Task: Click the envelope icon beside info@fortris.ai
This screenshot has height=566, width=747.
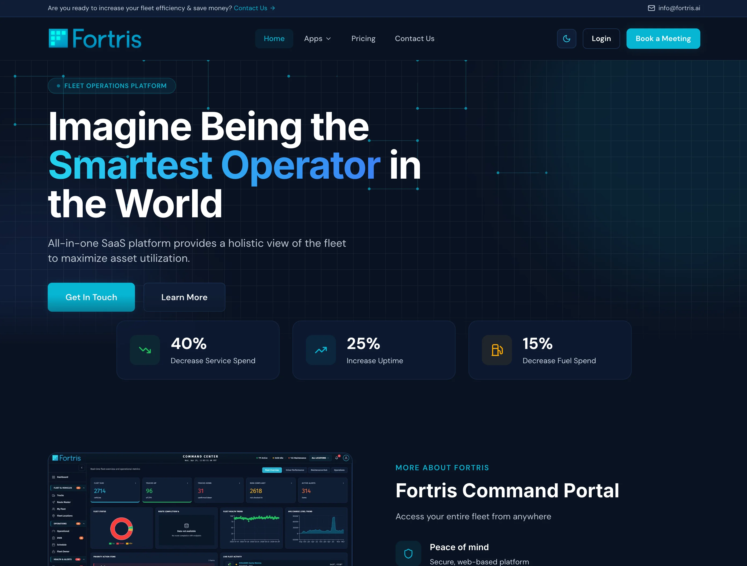Action: 651,8
